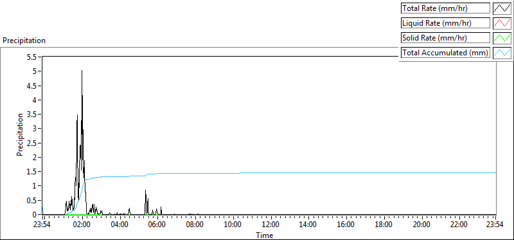Click the Time axis title
This screenshot has width=514, height=240.
point(265,235)
